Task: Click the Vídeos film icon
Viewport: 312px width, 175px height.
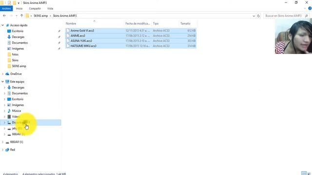Action: pos(9,117)
